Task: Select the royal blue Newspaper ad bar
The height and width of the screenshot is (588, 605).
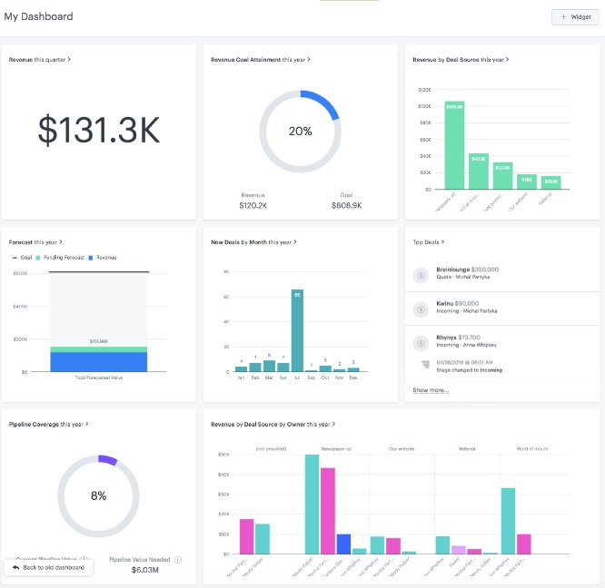Action: [343, 544]
